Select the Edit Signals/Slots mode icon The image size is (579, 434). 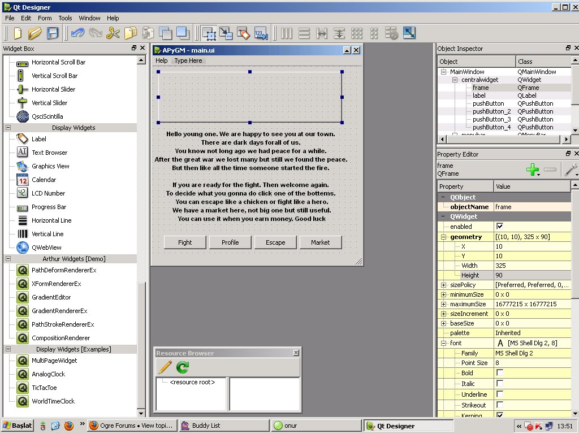point(226,33)
